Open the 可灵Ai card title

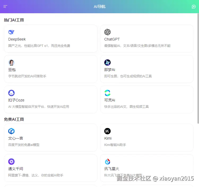(x=110, y=100)
